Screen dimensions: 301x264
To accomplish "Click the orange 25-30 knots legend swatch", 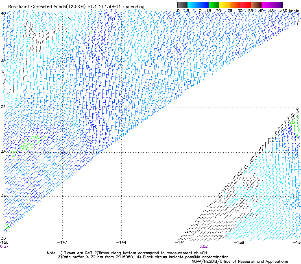I will pyautogui.click(x=235, y=5).
